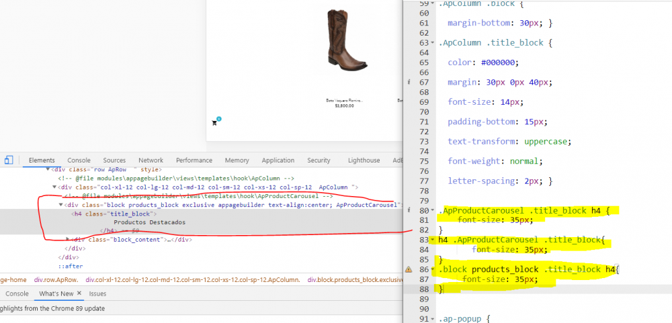This screenshot has height=323, width=672.
Task: Click the shopping cart icon
Action: (x=214, y=123)
